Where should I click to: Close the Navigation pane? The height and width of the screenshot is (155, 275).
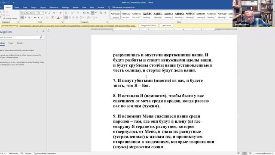(x=43, y=31)
